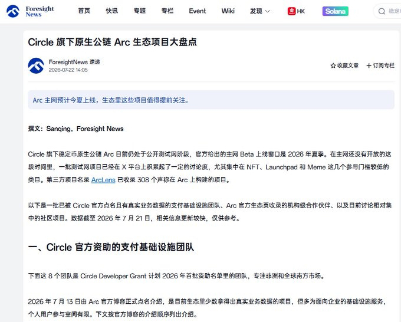The width and height of the screenshot is (401, 322).
Task: Click the paragraph starting 下面这 8 个团队
Action: coord(176,276)
